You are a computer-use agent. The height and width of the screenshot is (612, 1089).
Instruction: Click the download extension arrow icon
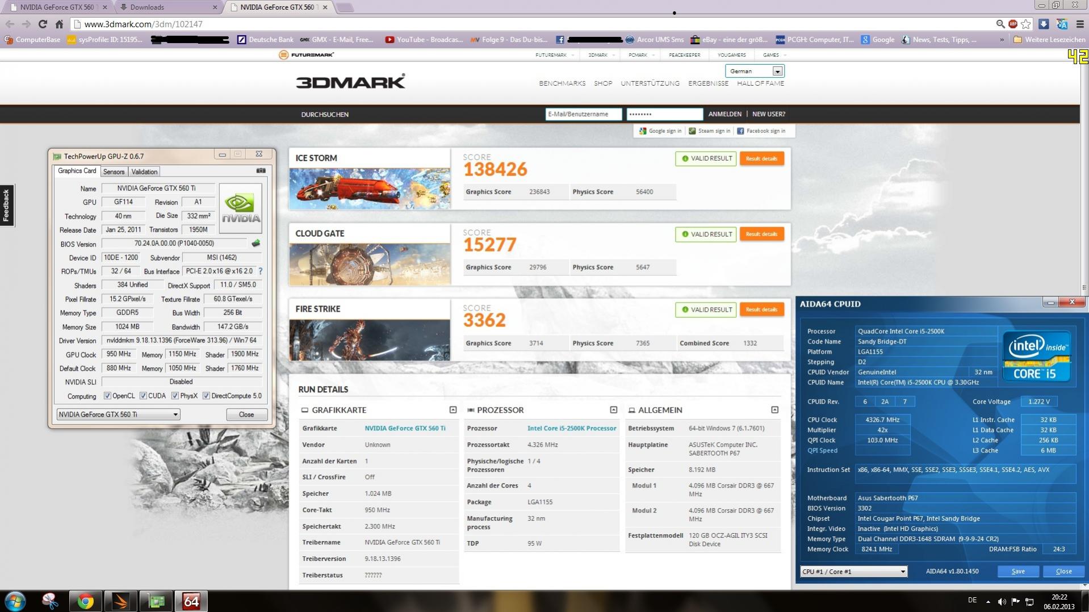coord(1044,24)
